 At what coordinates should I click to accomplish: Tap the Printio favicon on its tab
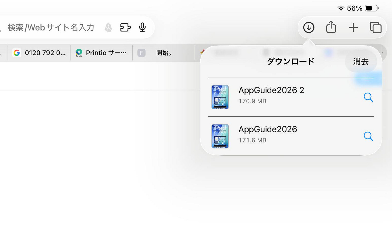point(79,53)
